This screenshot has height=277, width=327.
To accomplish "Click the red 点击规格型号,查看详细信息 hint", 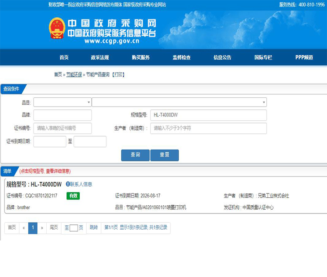I will pos(45,171).
